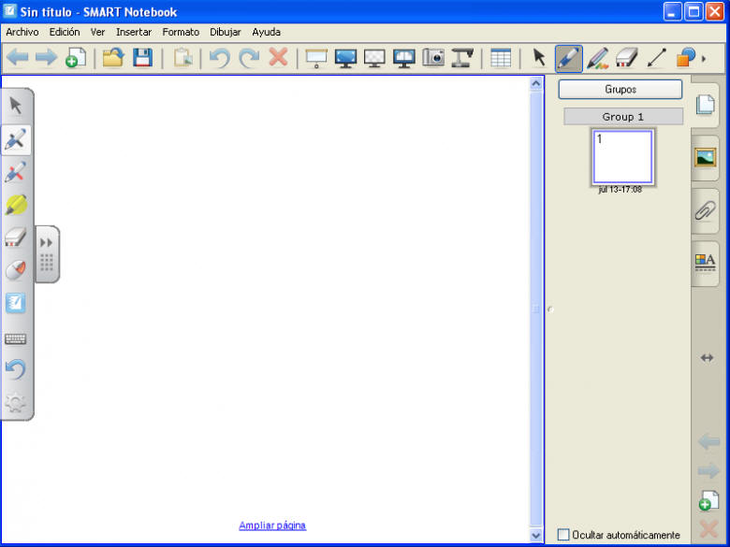Open the Attachments paperclip tab

coord(706,210)
